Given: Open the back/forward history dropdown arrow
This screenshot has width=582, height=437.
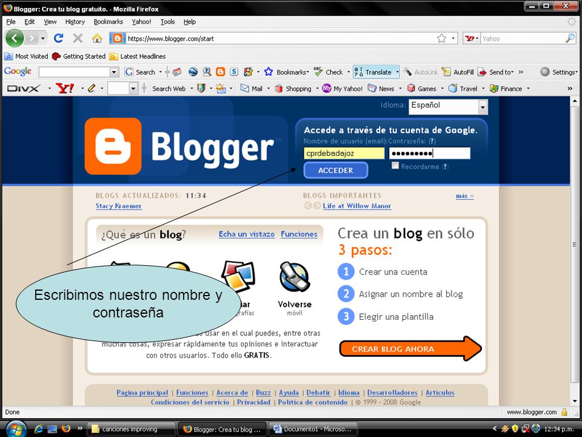Looking at the screenshot, I should tap(43, 38).
